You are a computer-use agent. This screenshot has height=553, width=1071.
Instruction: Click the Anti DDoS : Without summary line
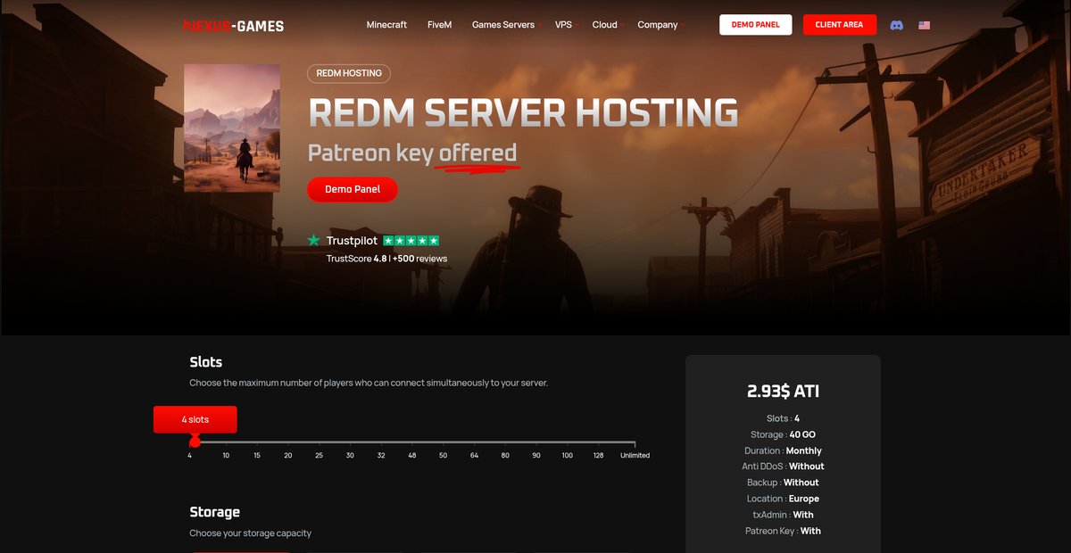pyautogui.click(x=783, y=466)
